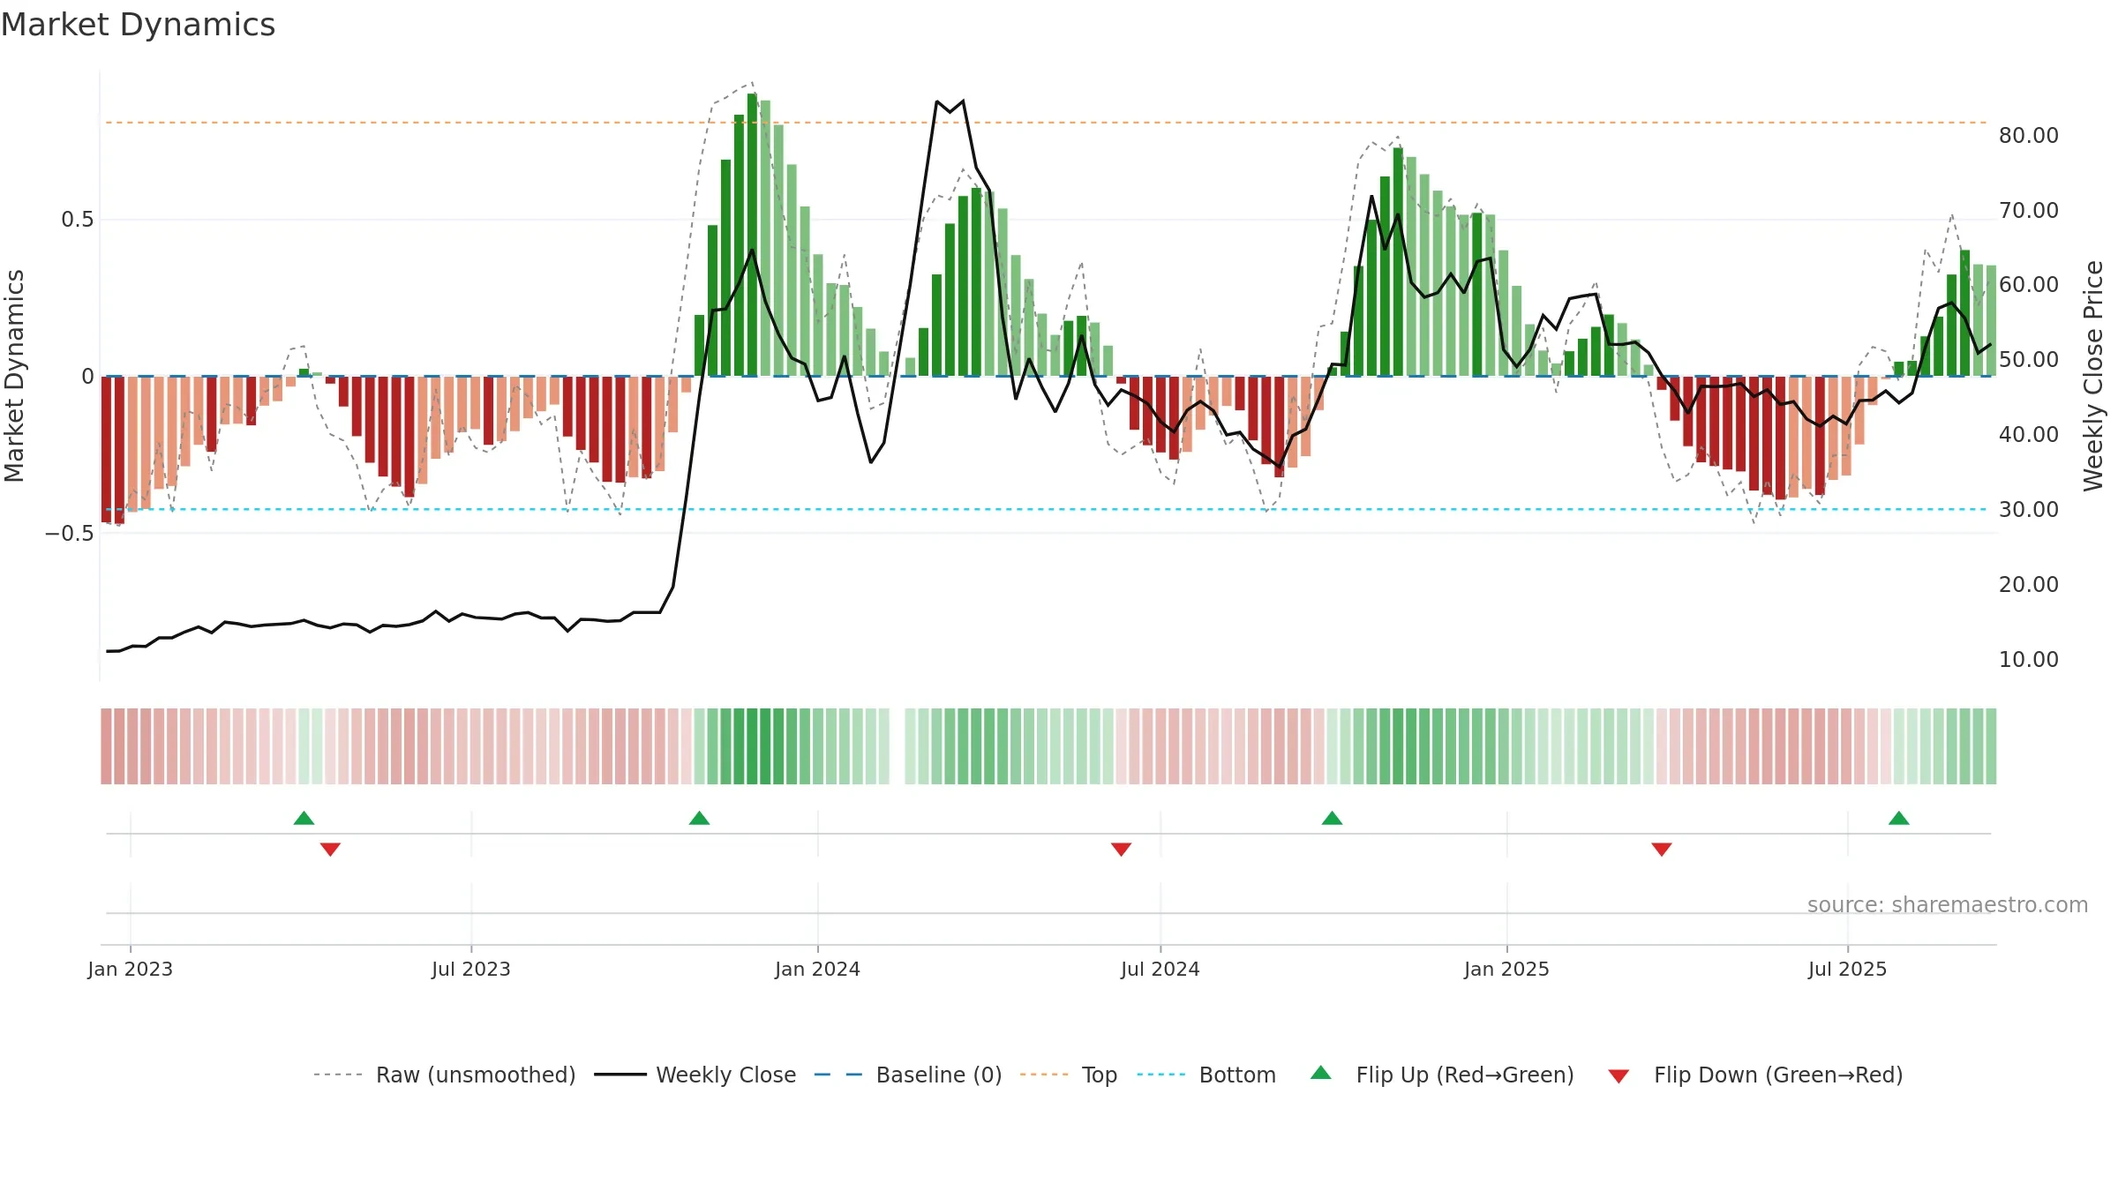Click the 50.00 price axis label
This screenshot has height=1191, width=2118.
[2029, 359]
